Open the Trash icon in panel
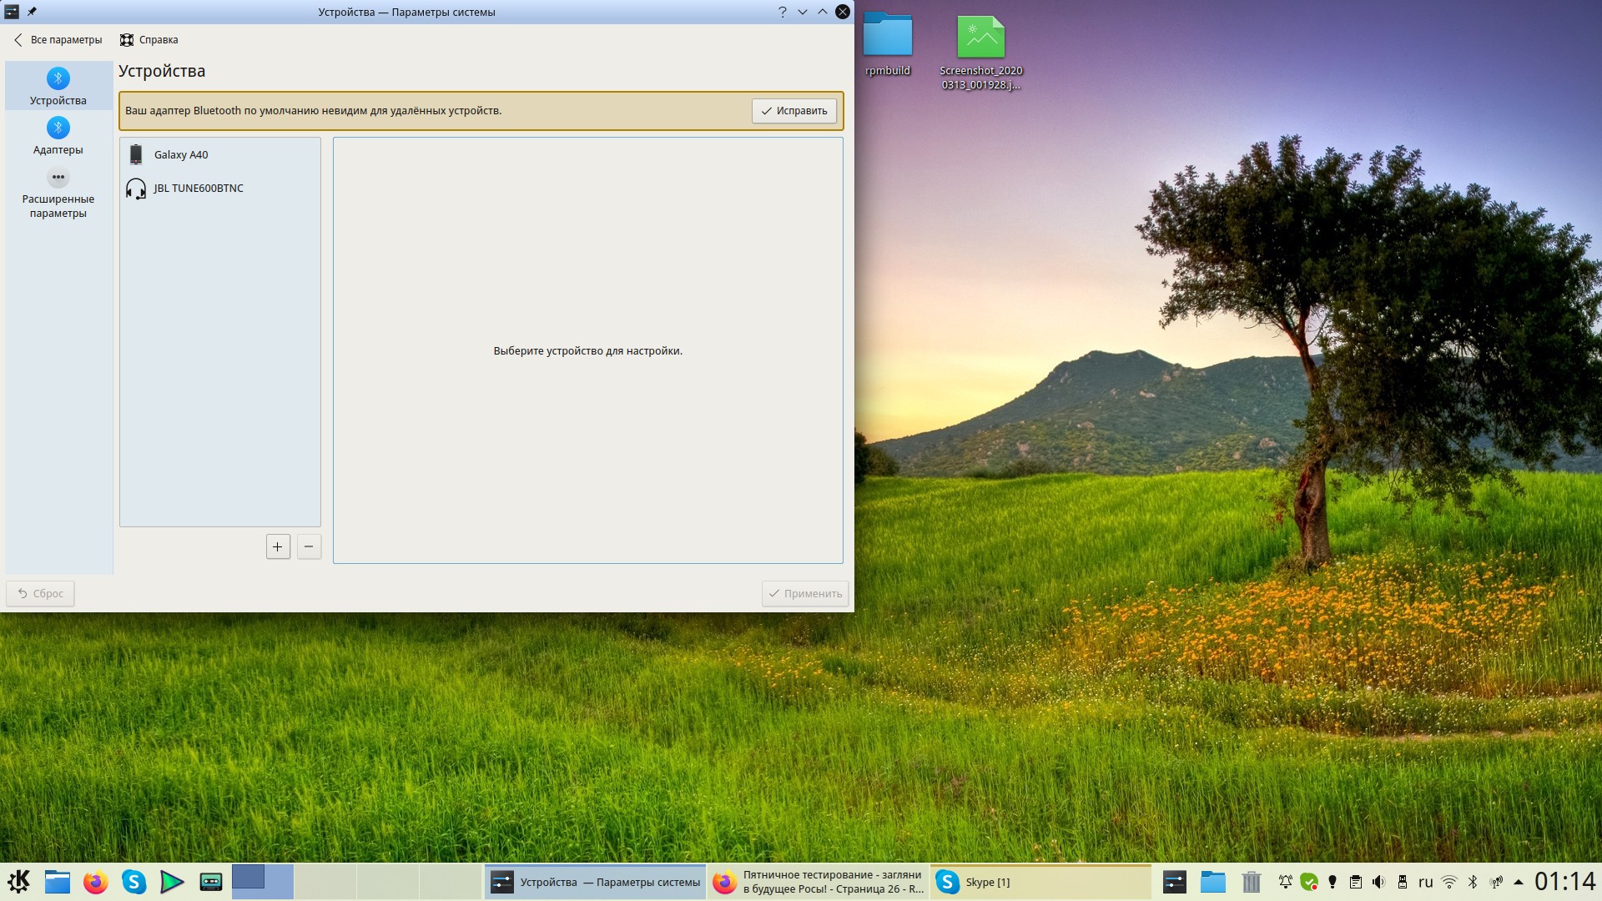 pyautogui.click(x=1251, y=882)
